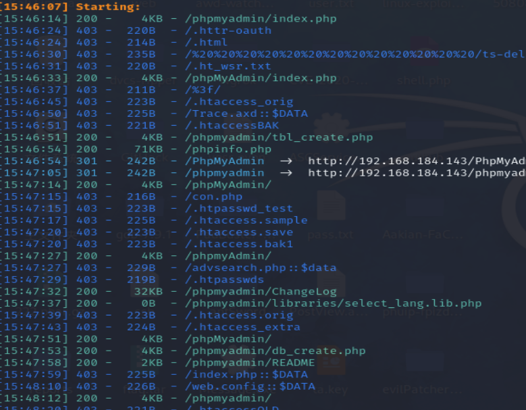Click the /.httr-oauth path entry
The width and height of the screenshot is (526, 410).
pos(228,30)
